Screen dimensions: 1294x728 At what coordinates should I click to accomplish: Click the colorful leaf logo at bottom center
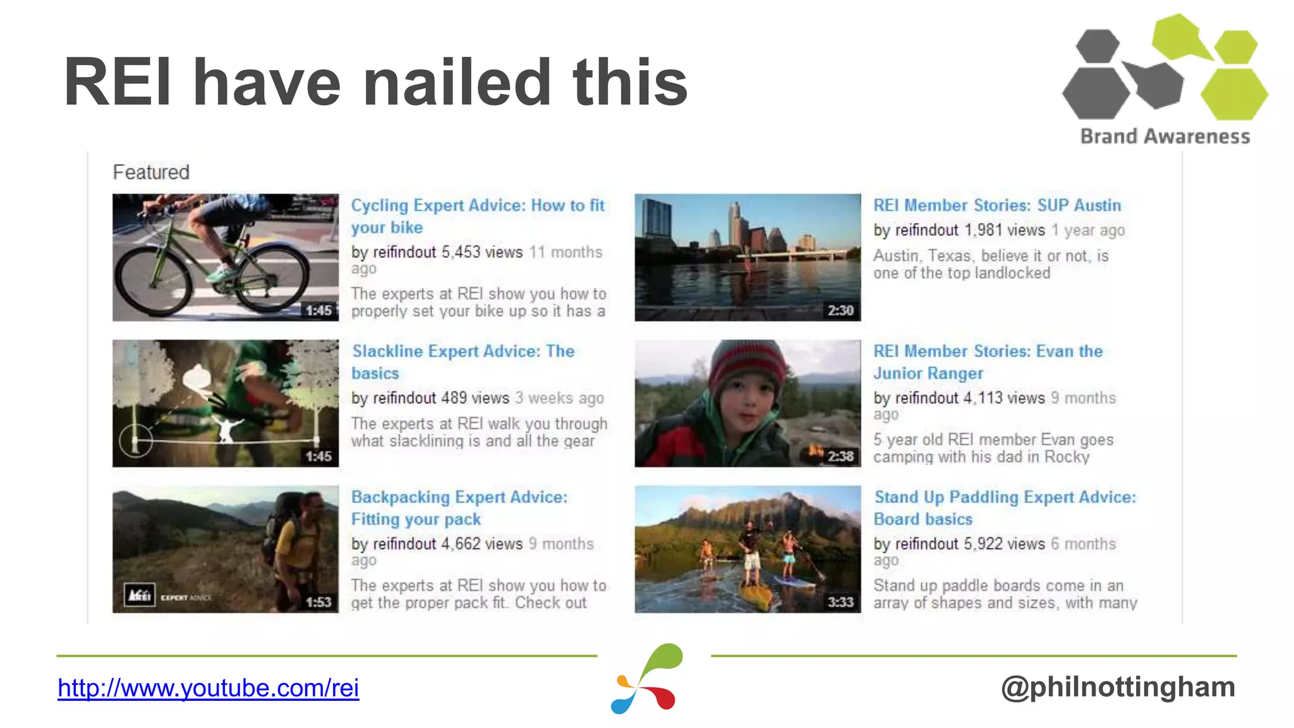[647, 679]
